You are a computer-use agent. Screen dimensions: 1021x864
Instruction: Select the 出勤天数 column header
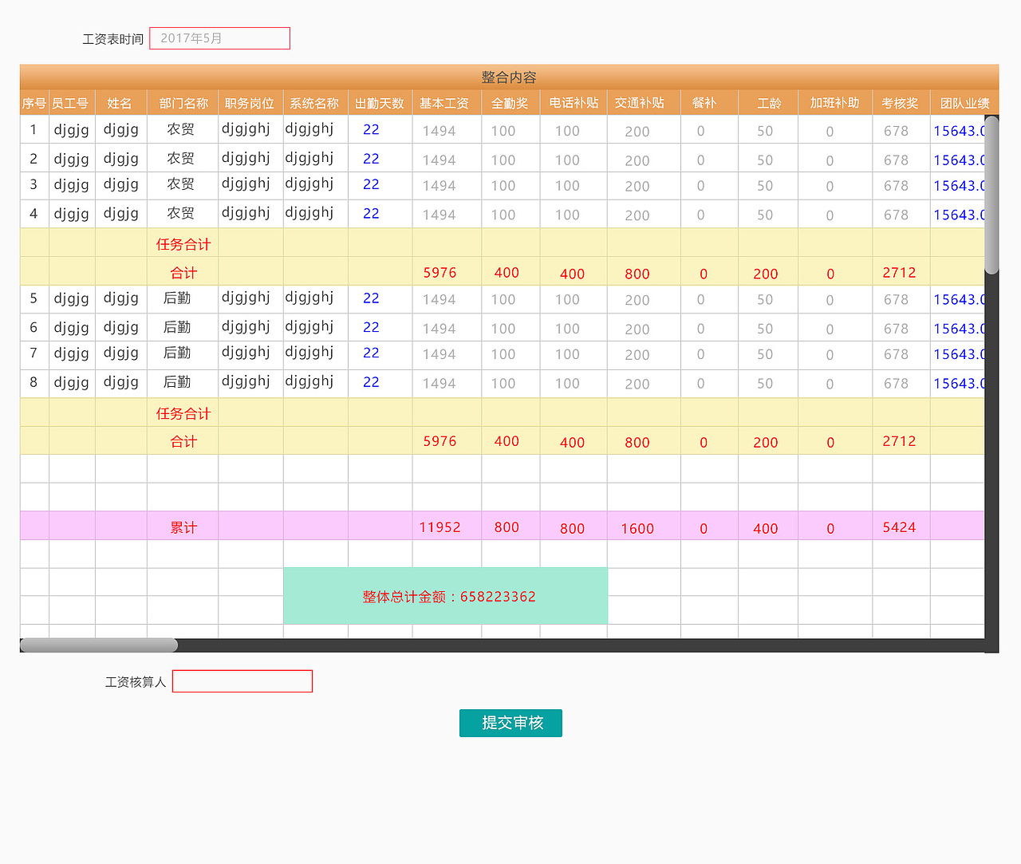click(380, 103)
